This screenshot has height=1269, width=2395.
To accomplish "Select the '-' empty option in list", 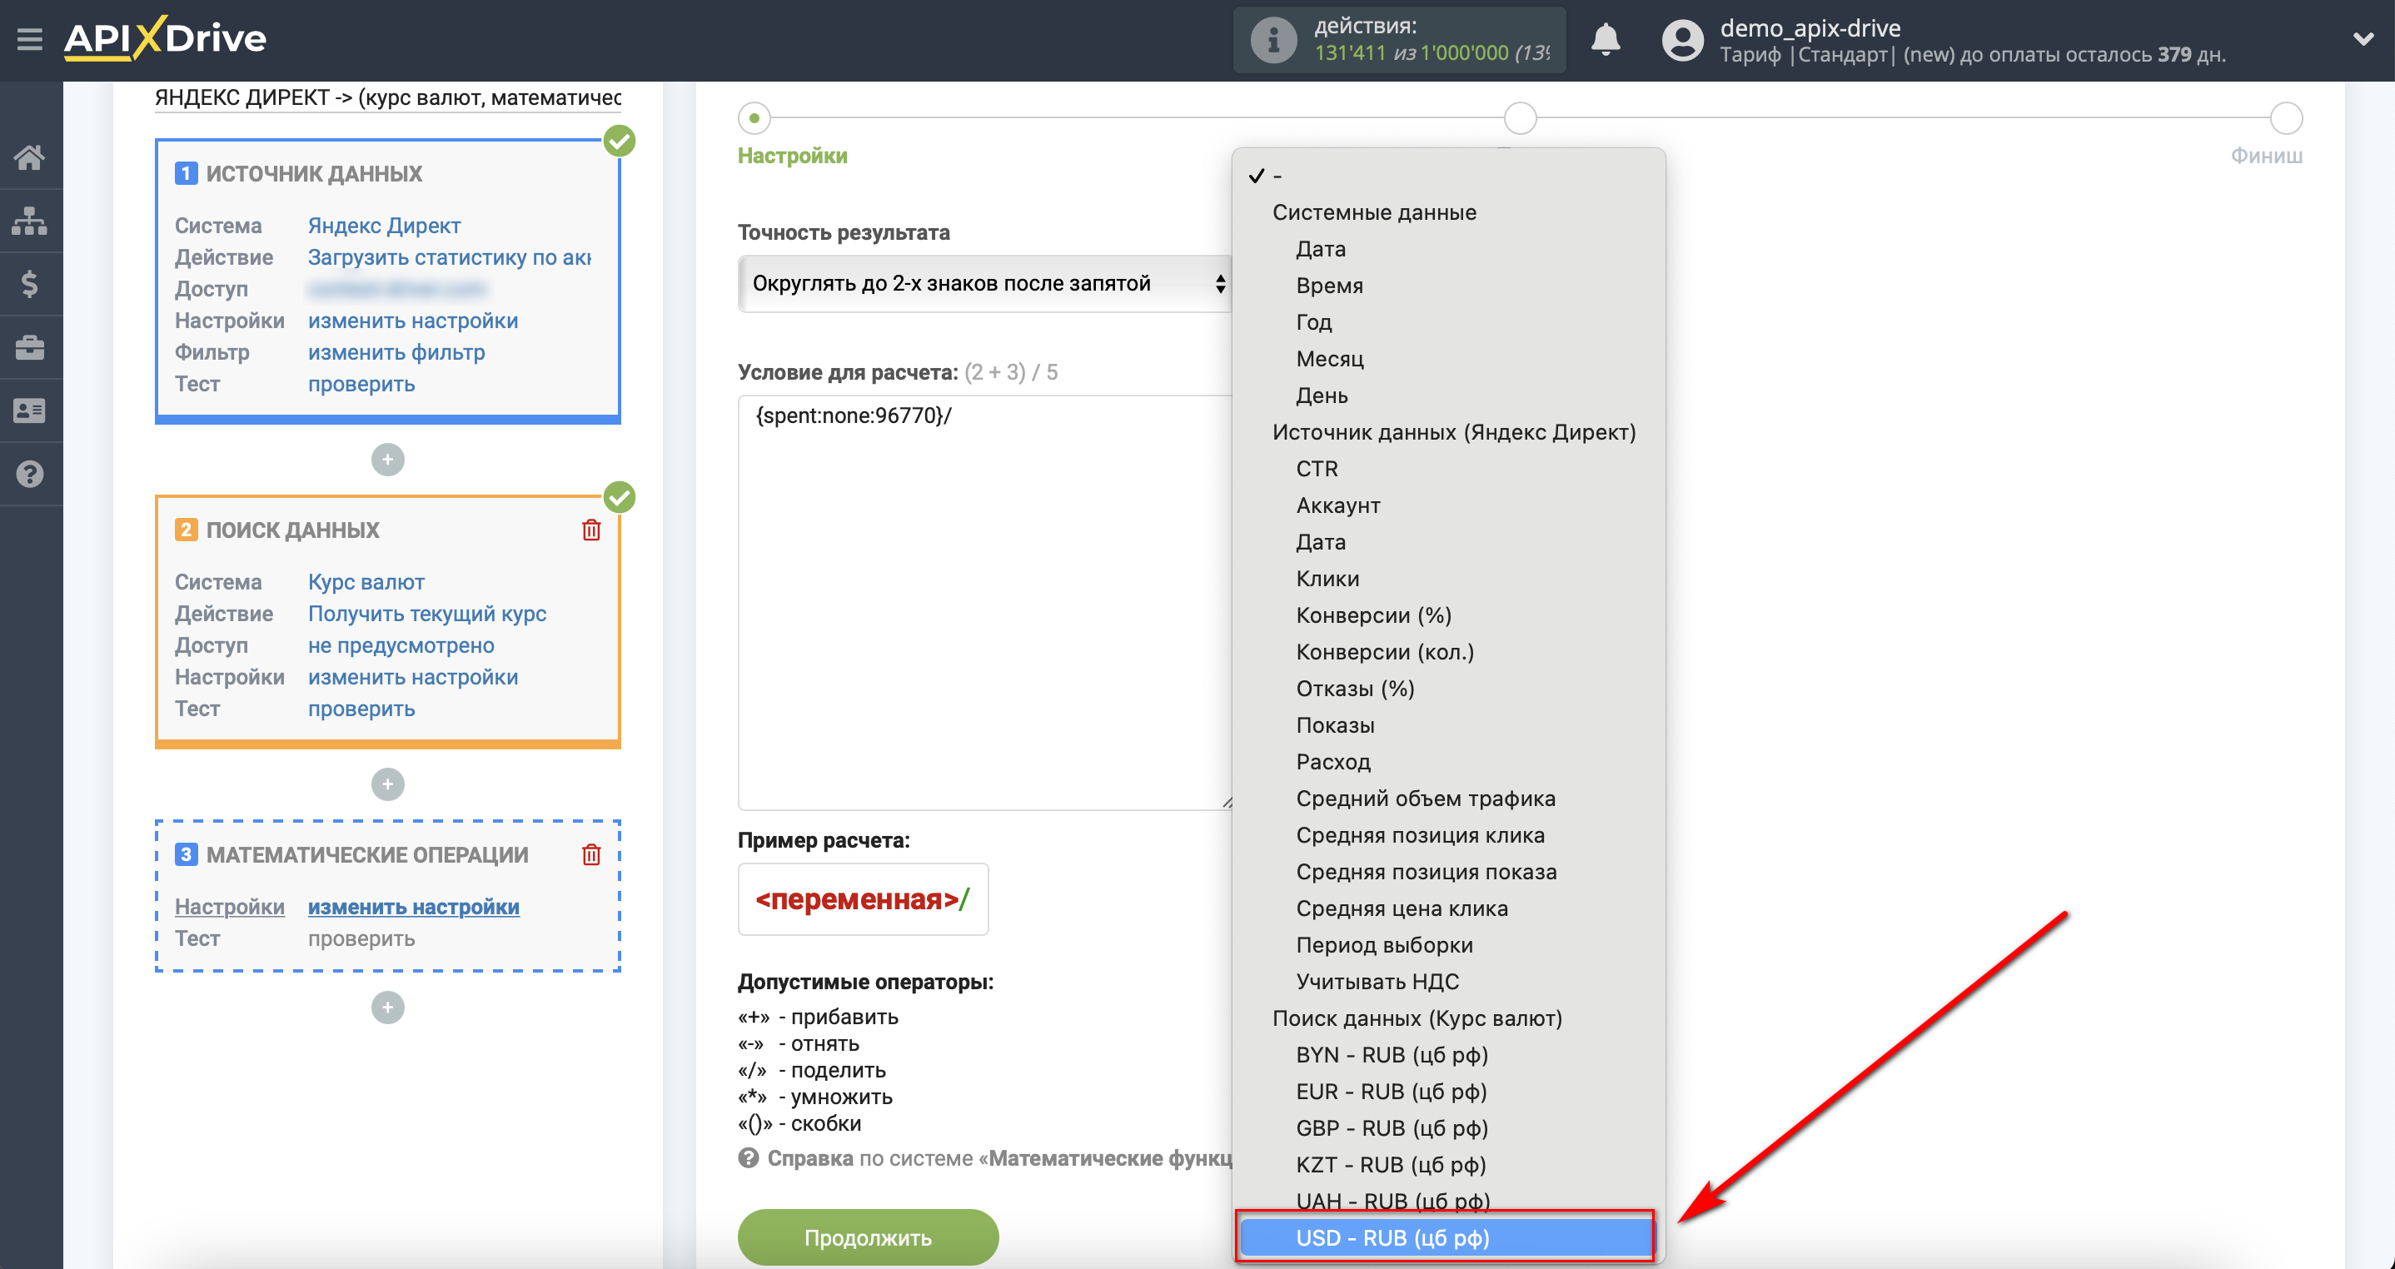I will tap(1448, 176).
